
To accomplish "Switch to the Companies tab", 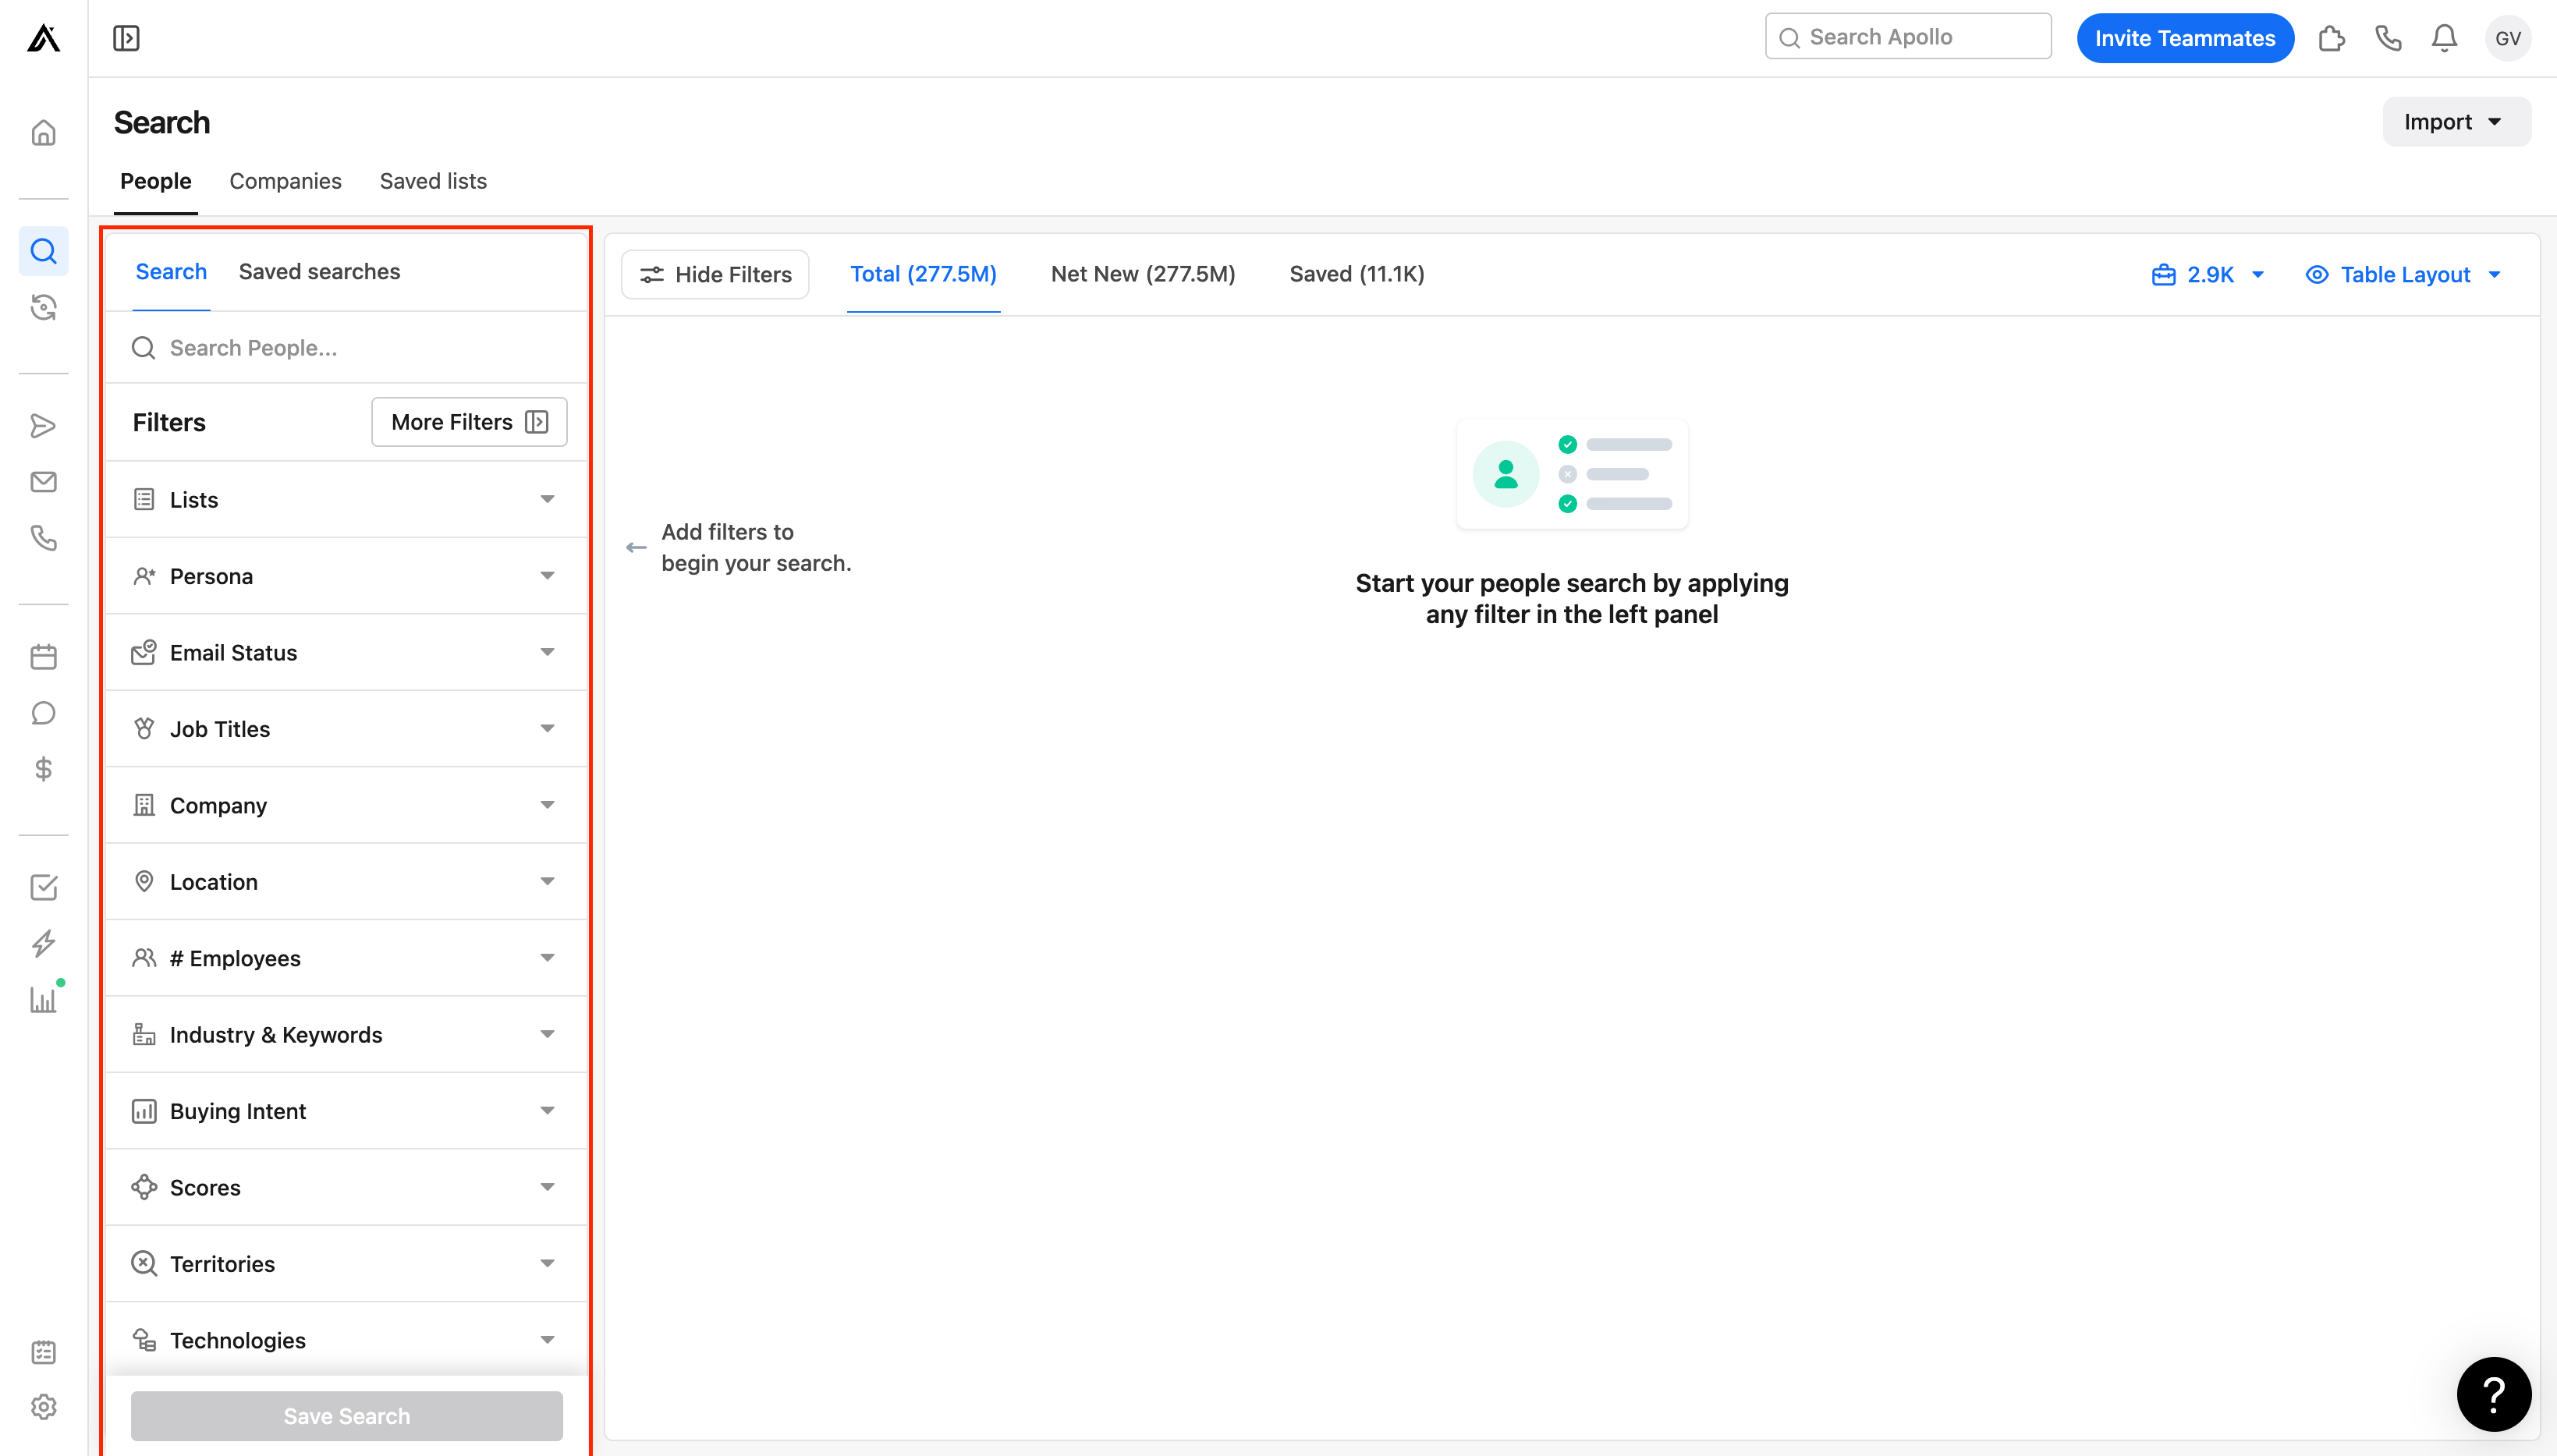I will (285, 181).
